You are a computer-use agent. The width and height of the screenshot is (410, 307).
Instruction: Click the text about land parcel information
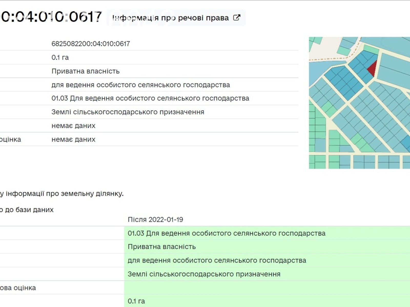(x=62, y=194)
